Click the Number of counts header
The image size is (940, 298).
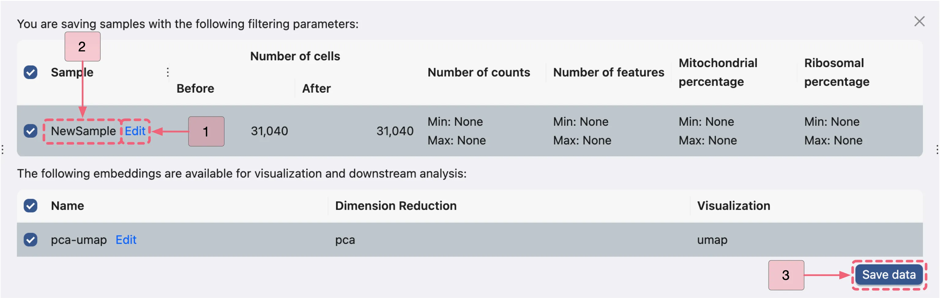pyautogui.click(x=478, y=72)
